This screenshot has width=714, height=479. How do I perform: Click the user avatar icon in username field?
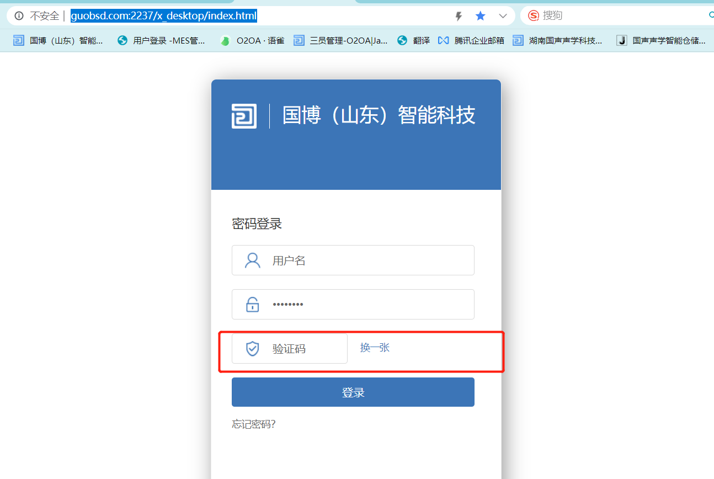click(x=253, y=260)
